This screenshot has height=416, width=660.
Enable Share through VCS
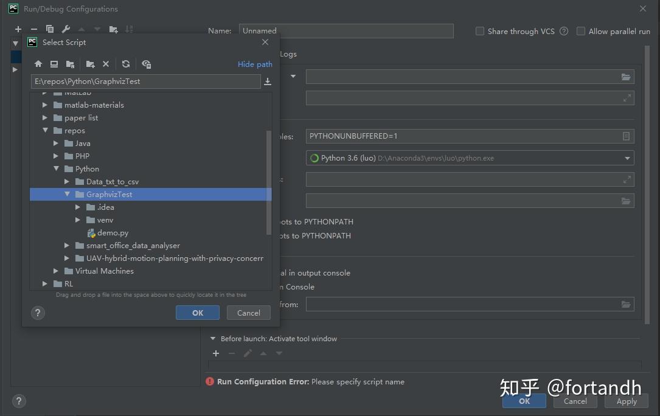[479, 31]
